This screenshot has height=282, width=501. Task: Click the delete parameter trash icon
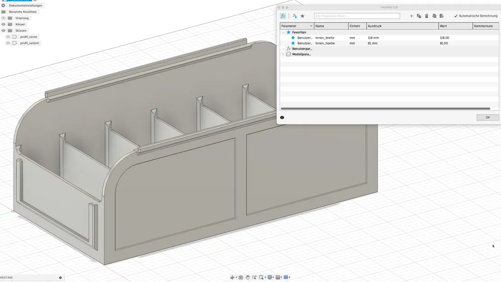(x=426, y=15)
